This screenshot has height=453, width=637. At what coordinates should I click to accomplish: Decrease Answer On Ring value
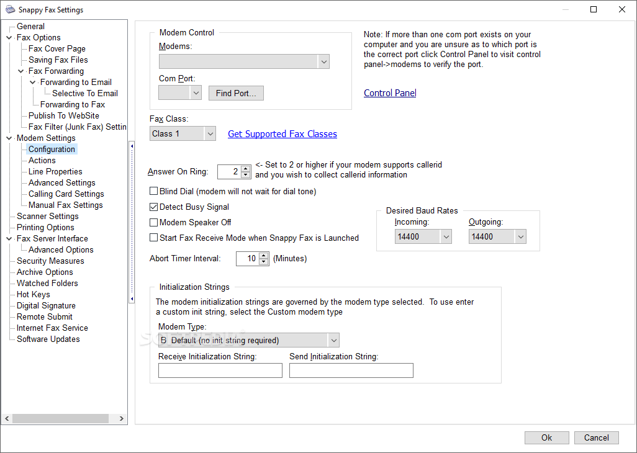[245, 175]
